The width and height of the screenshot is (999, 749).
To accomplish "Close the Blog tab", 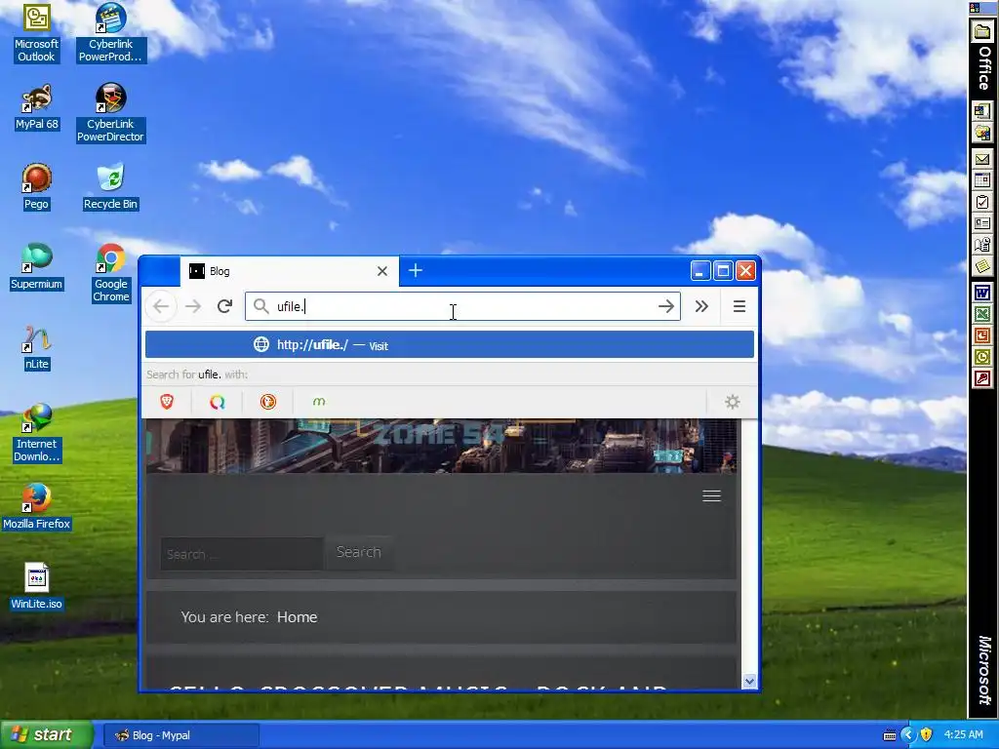I will 382,271.
